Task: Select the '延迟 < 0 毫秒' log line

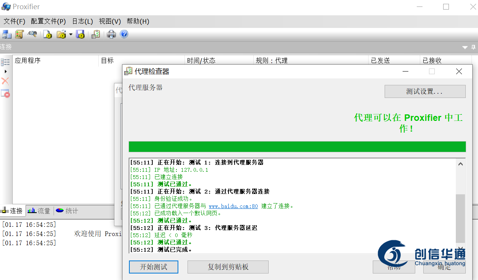Action: (x=161, y=235)
